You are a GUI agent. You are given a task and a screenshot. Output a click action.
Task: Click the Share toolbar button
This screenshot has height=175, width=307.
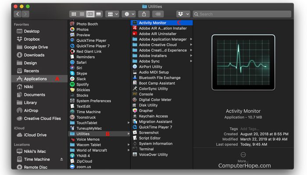click(x=144, y=14)
